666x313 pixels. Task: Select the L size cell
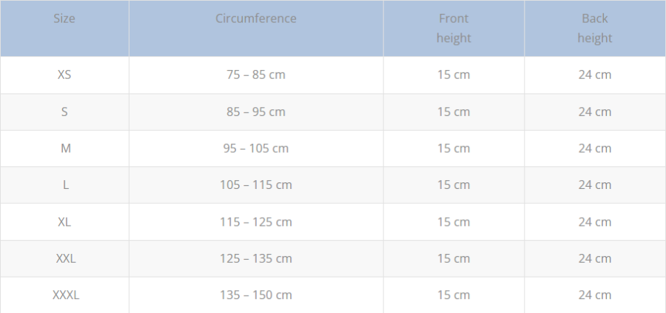click(64, 185)
